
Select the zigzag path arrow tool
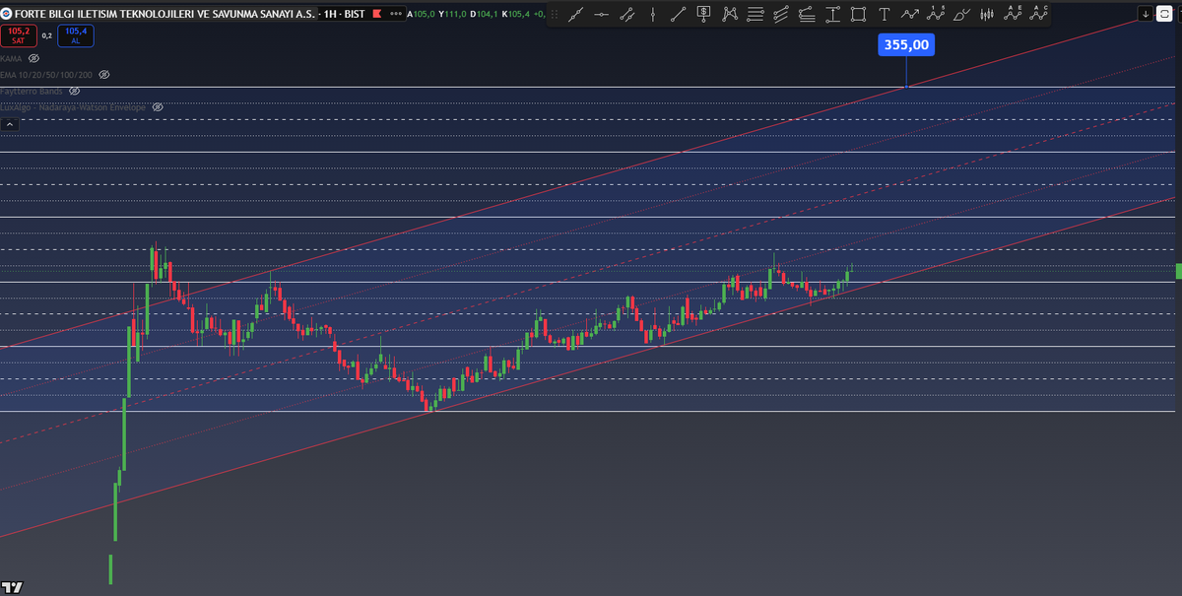pos(910,14)
